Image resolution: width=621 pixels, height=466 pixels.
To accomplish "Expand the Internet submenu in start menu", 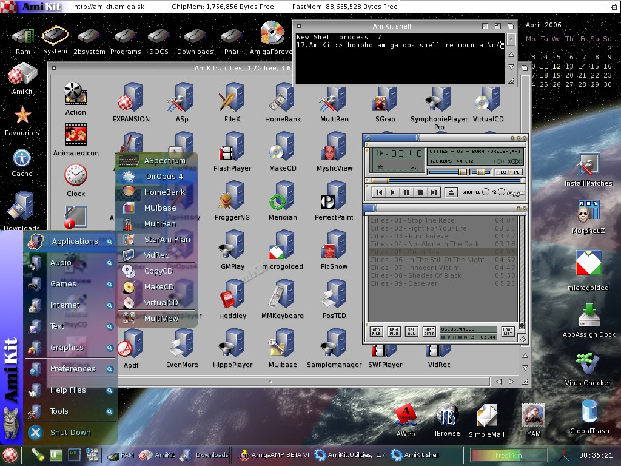I will pos(109,306).
